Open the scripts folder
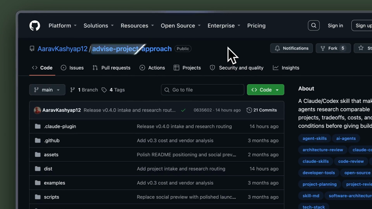 click(51, 197)
